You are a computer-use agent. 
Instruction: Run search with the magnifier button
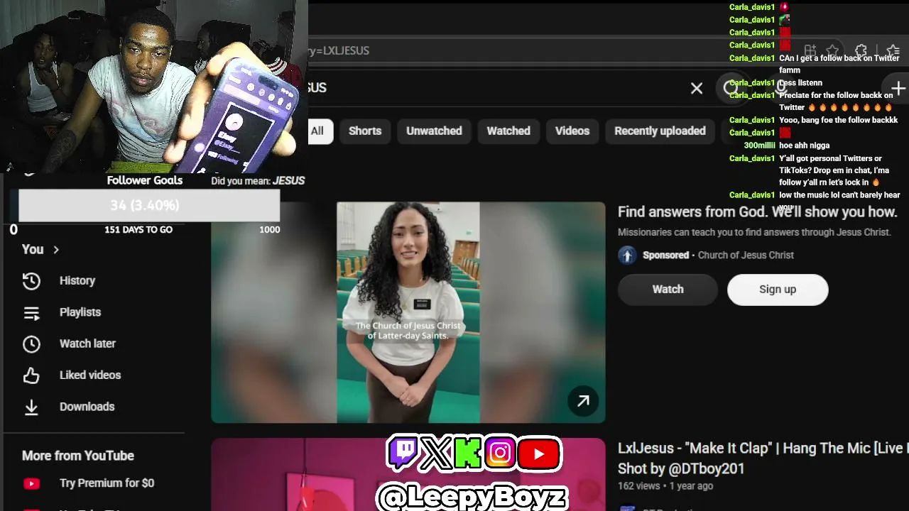tap(731, 88)
